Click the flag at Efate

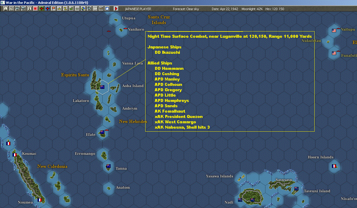[102, 132]
